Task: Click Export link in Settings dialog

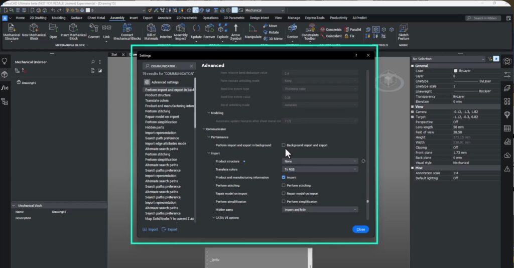Action: coord(170,229)
